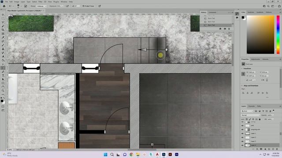Image resolution: width=282 pixels, height=158 pixels.
Task: Delete layer with trash icon in Layers panel
Action: coord(277,149)
